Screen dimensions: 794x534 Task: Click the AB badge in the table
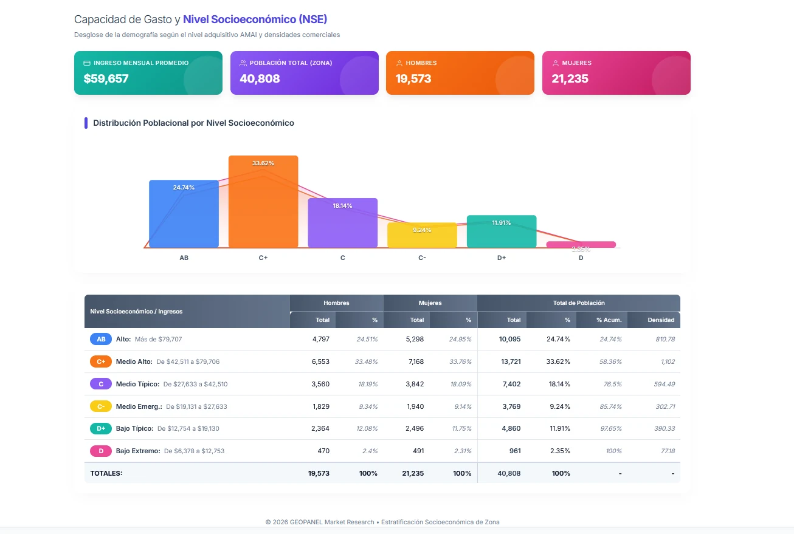click(101, 339)
